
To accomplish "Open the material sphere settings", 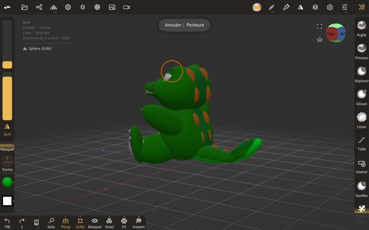I will coord(68,7).
